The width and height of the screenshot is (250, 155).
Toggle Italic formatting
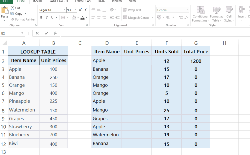tap(46, 17)
